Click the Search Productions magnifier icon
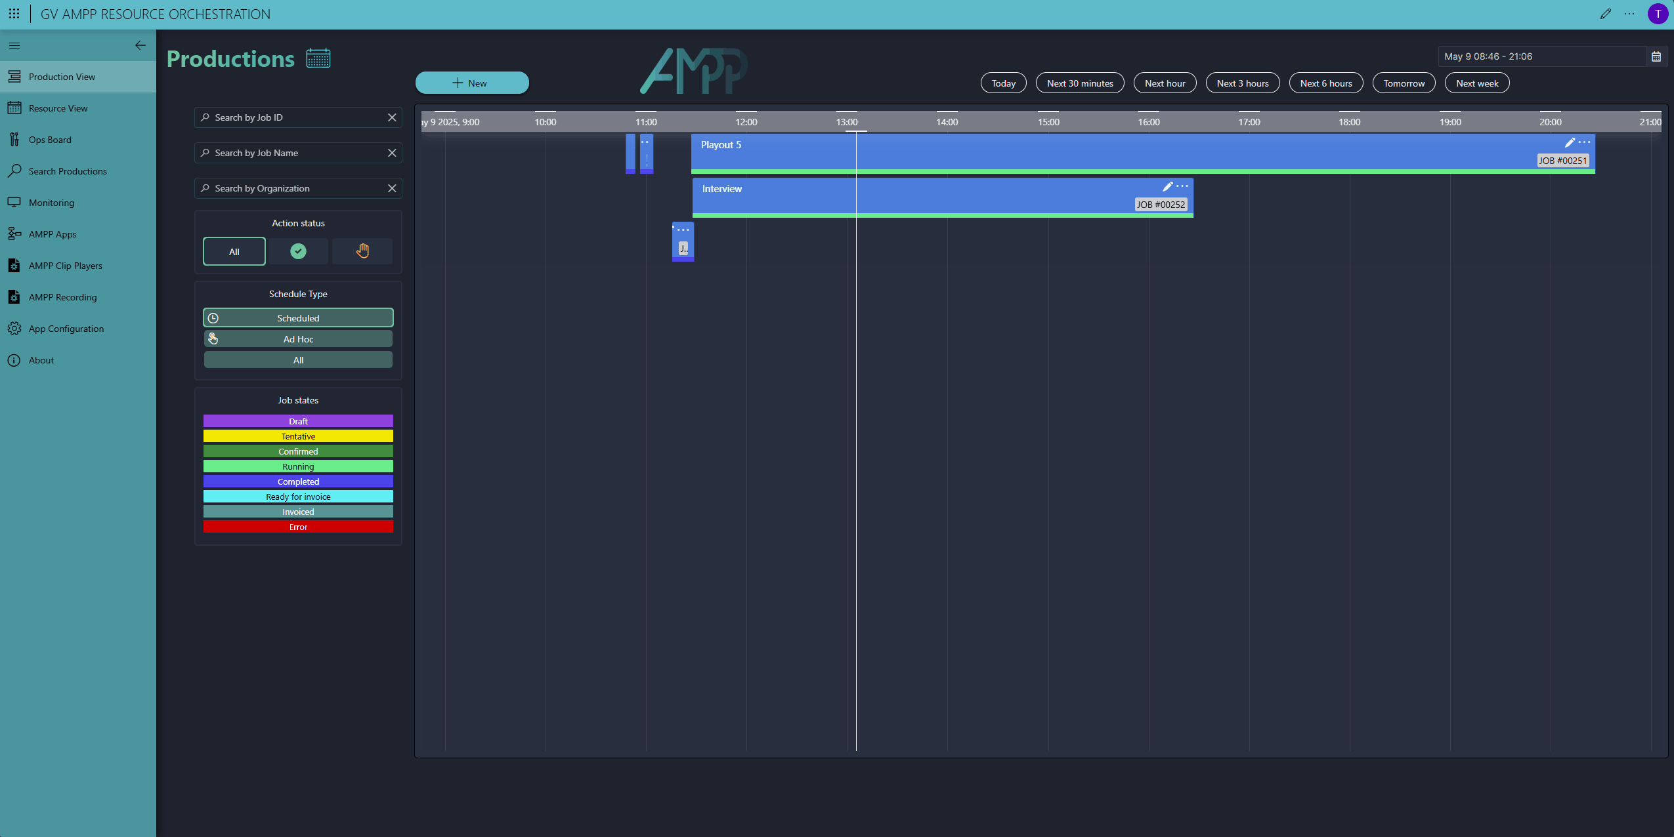This screenshot has width=1674, height=837. pyautogui.click(x=14, y=171)
